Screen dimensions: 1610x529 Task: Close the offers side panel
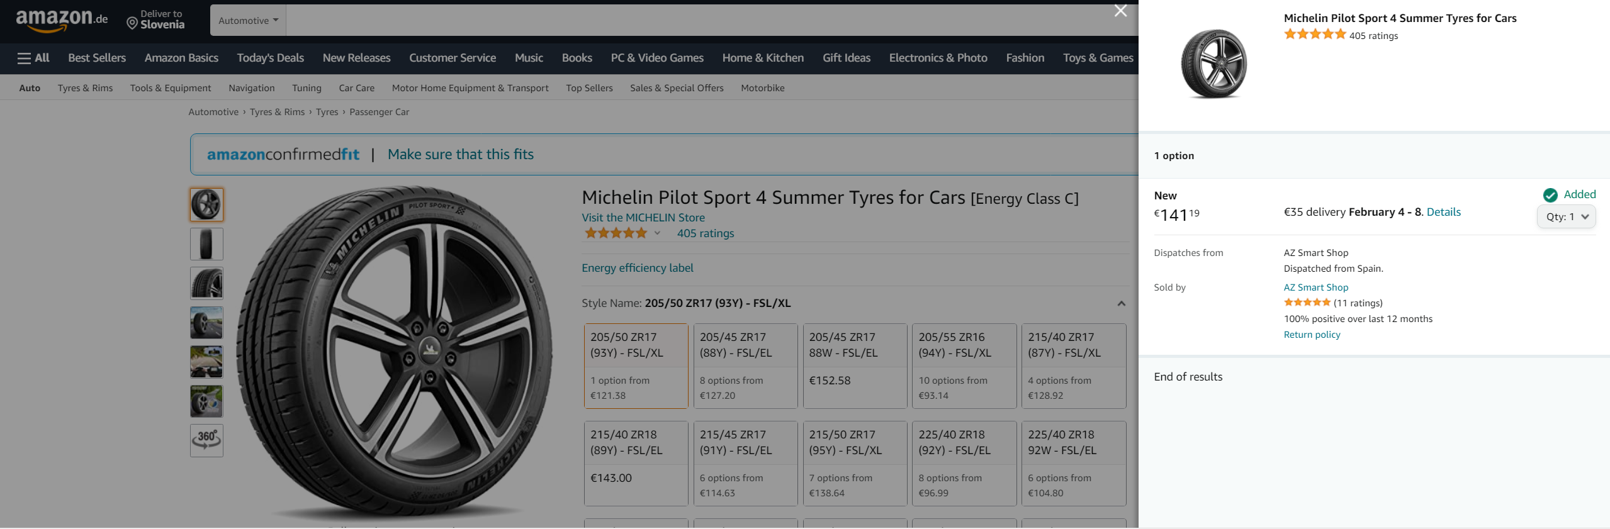tap(1120, 11)
